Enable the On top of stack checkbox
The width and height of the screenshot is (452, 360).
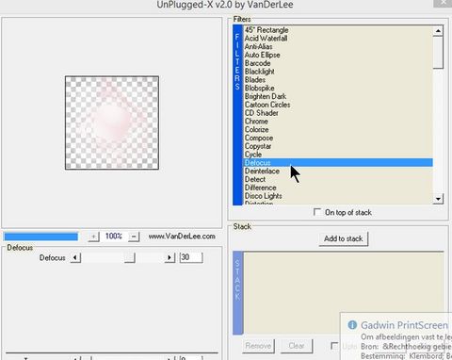[317, 212]
